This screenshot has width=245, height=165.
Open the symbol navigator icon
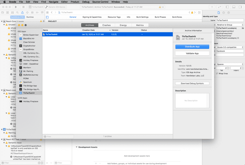point(12,12)
